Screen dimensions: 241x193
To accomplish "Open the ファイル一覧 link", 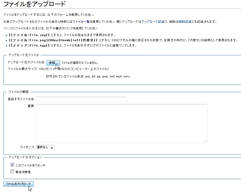I will coord(81,22).
